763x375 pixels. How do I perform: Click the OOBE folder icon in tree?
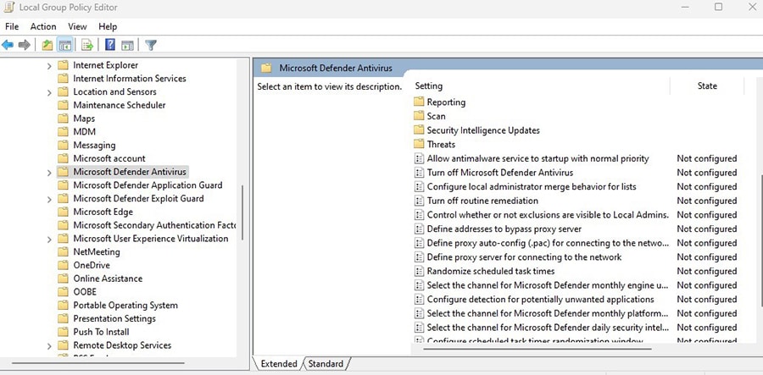[x=63, y=292]
